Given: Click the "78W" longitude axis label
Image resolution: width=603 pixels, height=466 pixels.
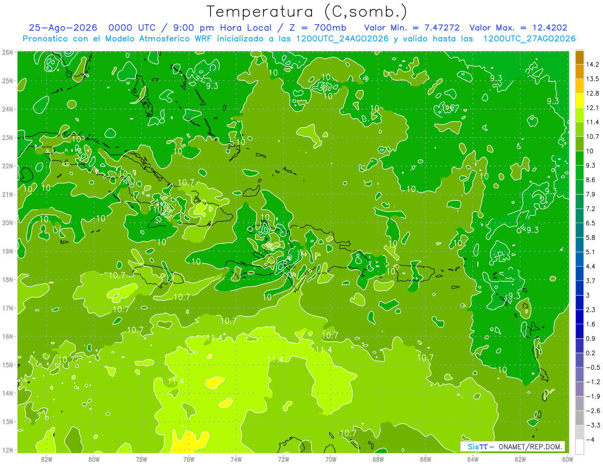Looking at the screenshot, I should 141,459.
